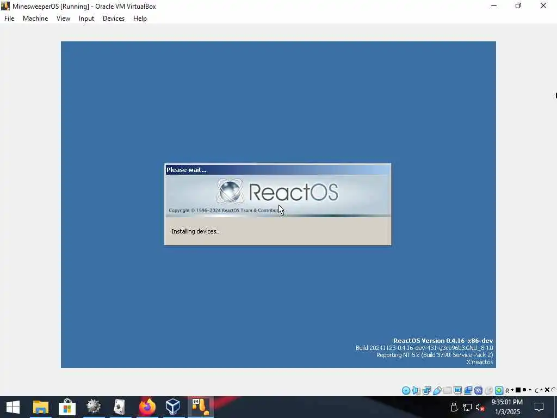Click the network tray icon
The height and width of the screenshot is (418, 557).
pos(467,407)
